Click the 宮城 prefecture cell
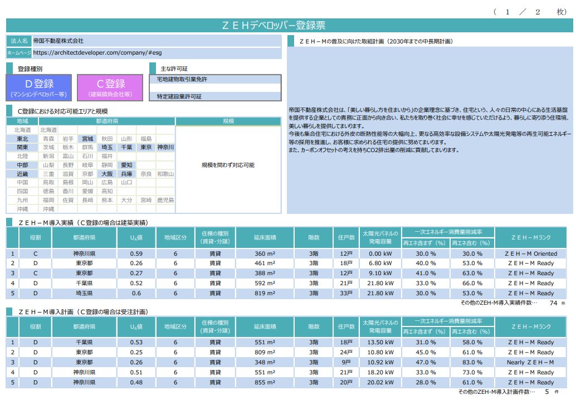Screen dimensions: 576x400 87,139
